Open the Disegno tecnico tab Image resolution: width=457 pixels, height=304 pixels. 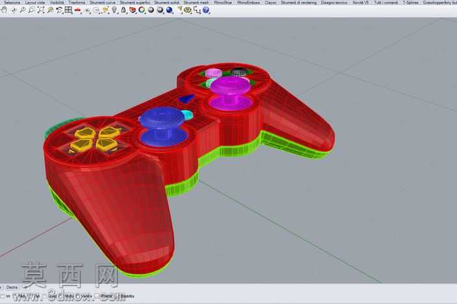tap(334, 3)
